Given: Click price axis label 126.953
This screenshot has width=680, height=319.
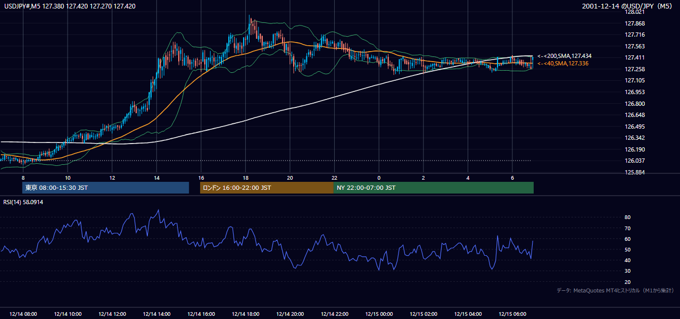Looking at the screenshot, I should 635,92.
